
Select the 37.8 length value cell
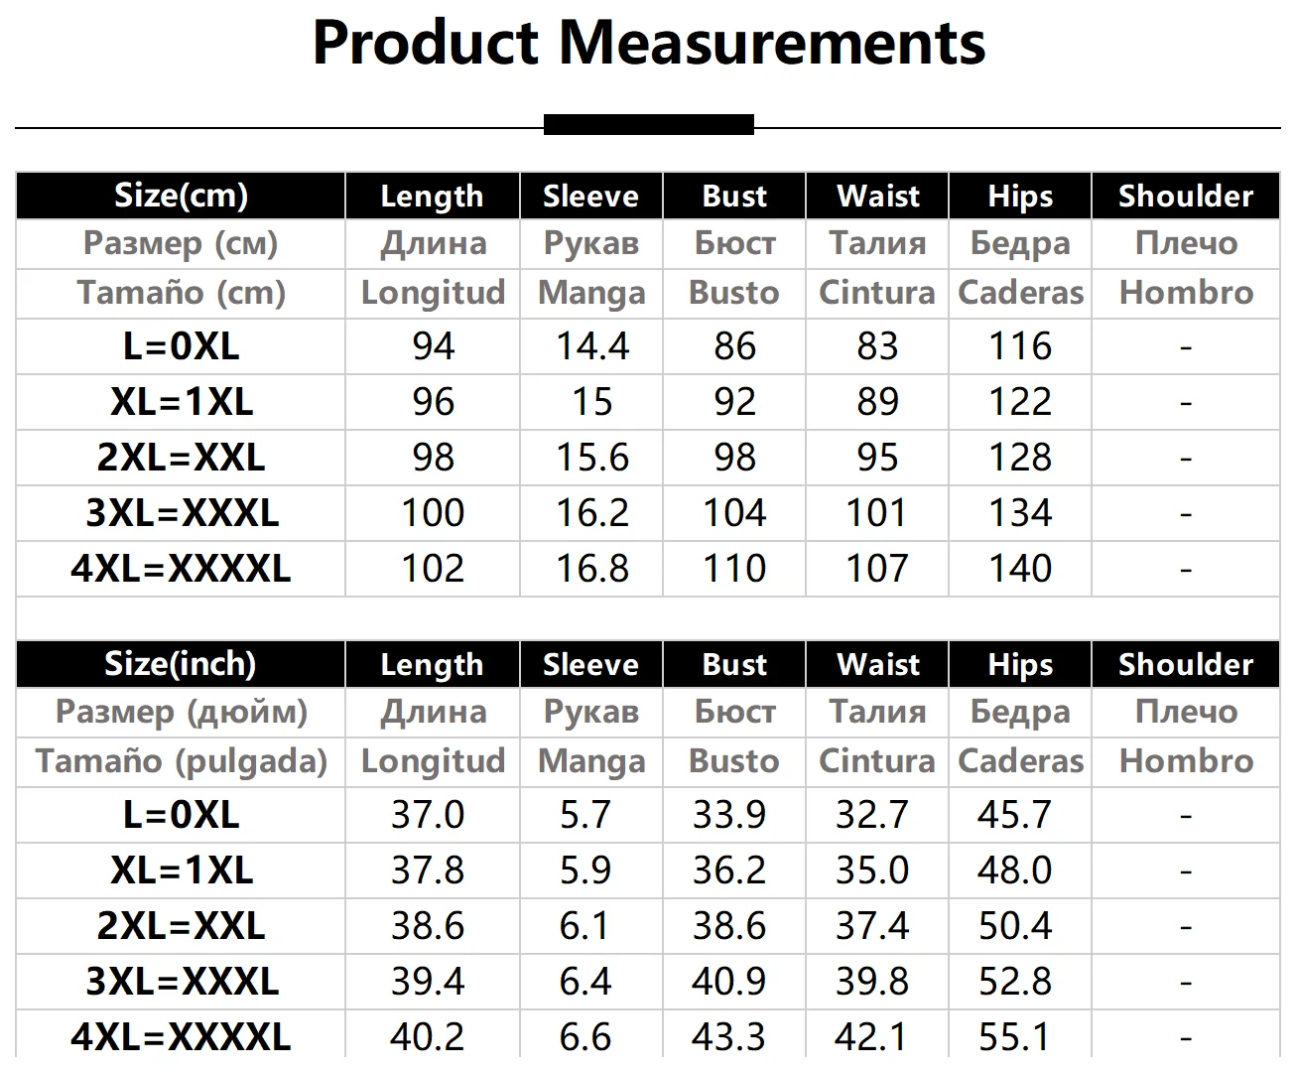coord(427,871)
